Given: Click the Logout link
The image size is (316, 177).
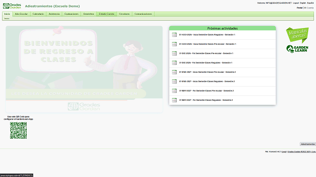Looking at the screenshot, I should 296,3.
